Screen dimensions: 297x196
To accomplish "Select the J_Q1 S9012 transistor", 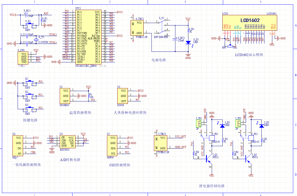I will [x=208, y=159].
